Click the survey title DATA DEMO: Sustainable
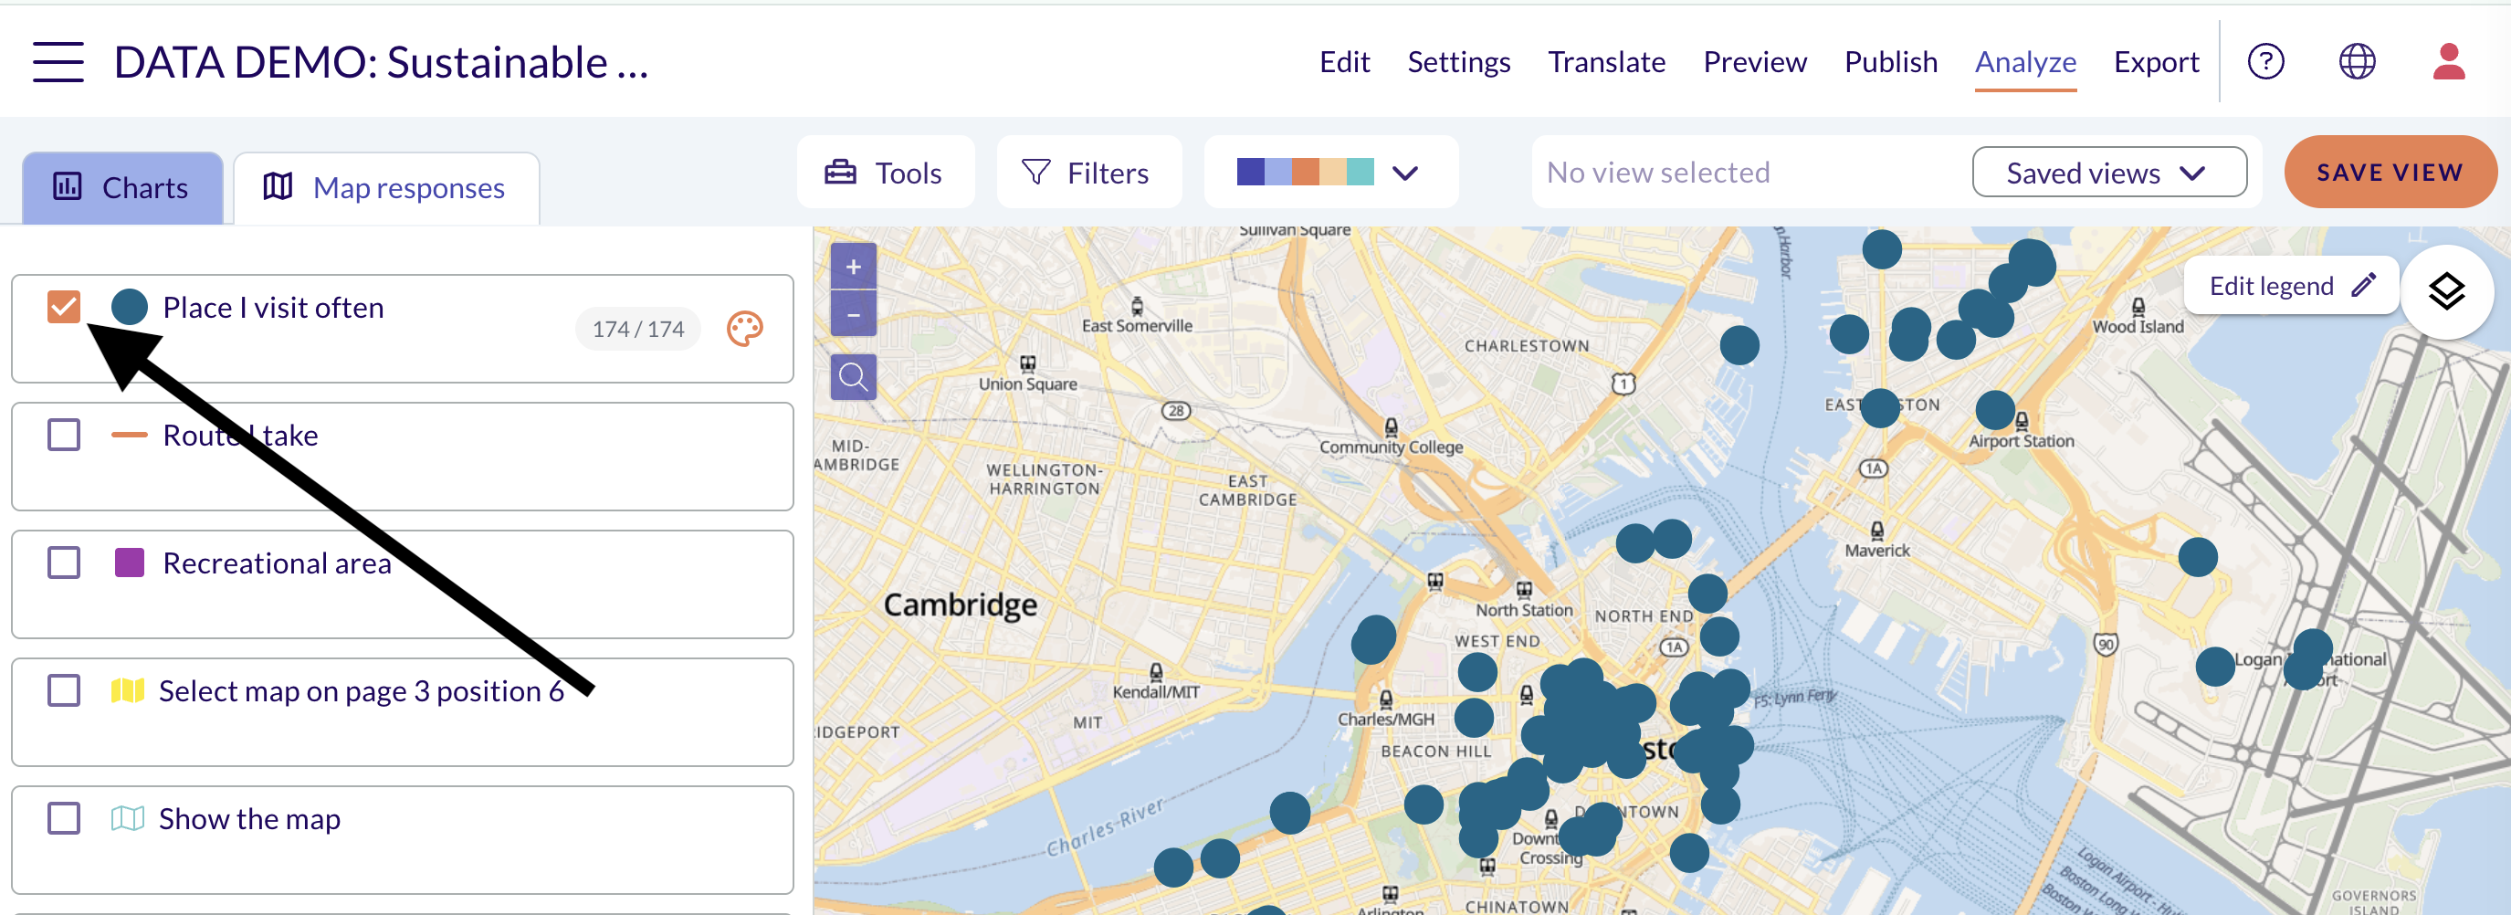Viewport: 2511px width, 915px height. [x=381, y=62]
